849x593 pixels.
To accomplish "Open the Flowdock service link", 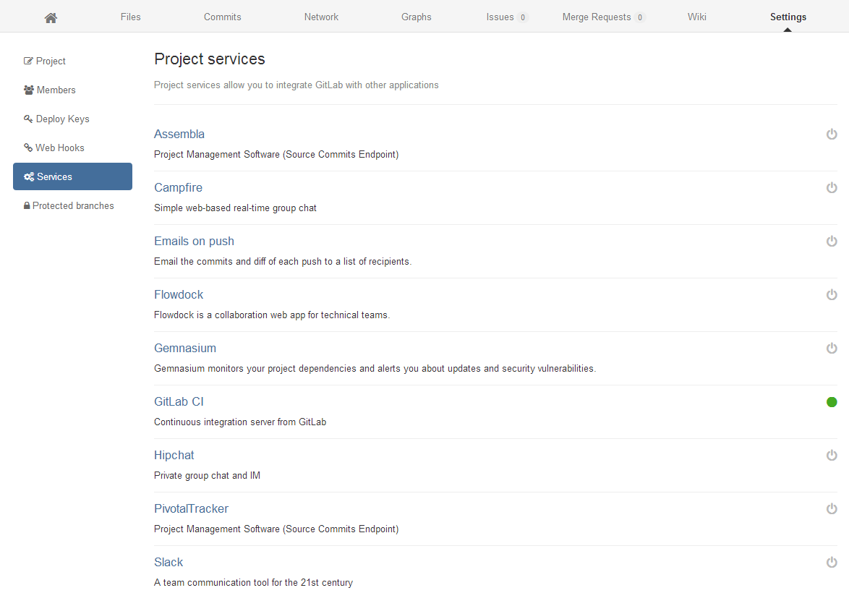I will (179, 294).
